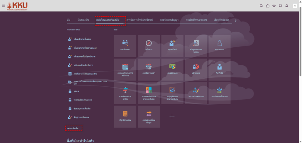Image resolution: width=302 pixels, height=143 pixels.
Task: Open the การจัดการเวลา (Time Management) tile
Action: pyautogui.click(x=148, y=69)
